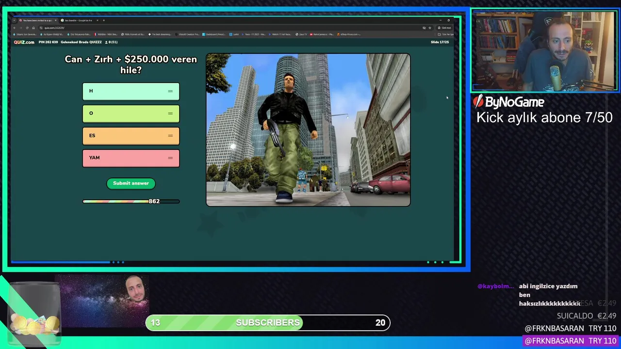Open the tab search dropdown arrow
The image size is (621, 349).
[x=14, y=20]
